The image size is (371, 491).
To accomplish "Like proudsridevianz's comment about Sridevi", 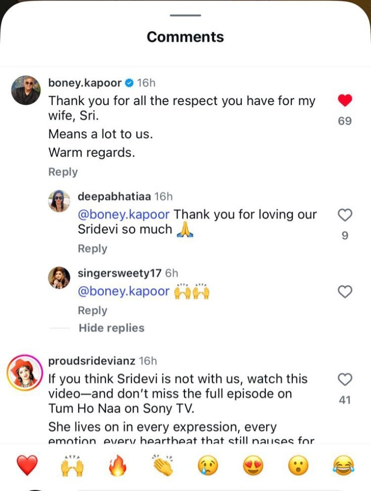I will point(345,380).
